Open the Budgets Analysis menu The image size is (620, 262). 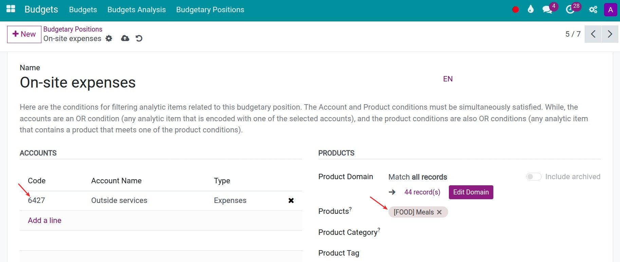(x=136, y=10)
